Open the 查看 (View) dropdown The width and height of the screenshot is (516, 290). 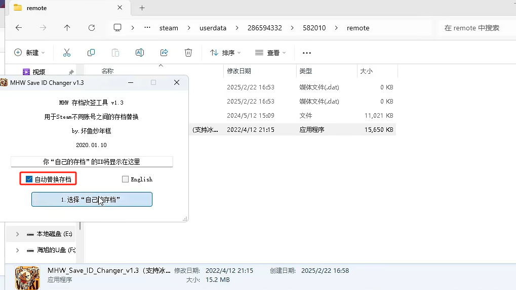click(270, 53)
